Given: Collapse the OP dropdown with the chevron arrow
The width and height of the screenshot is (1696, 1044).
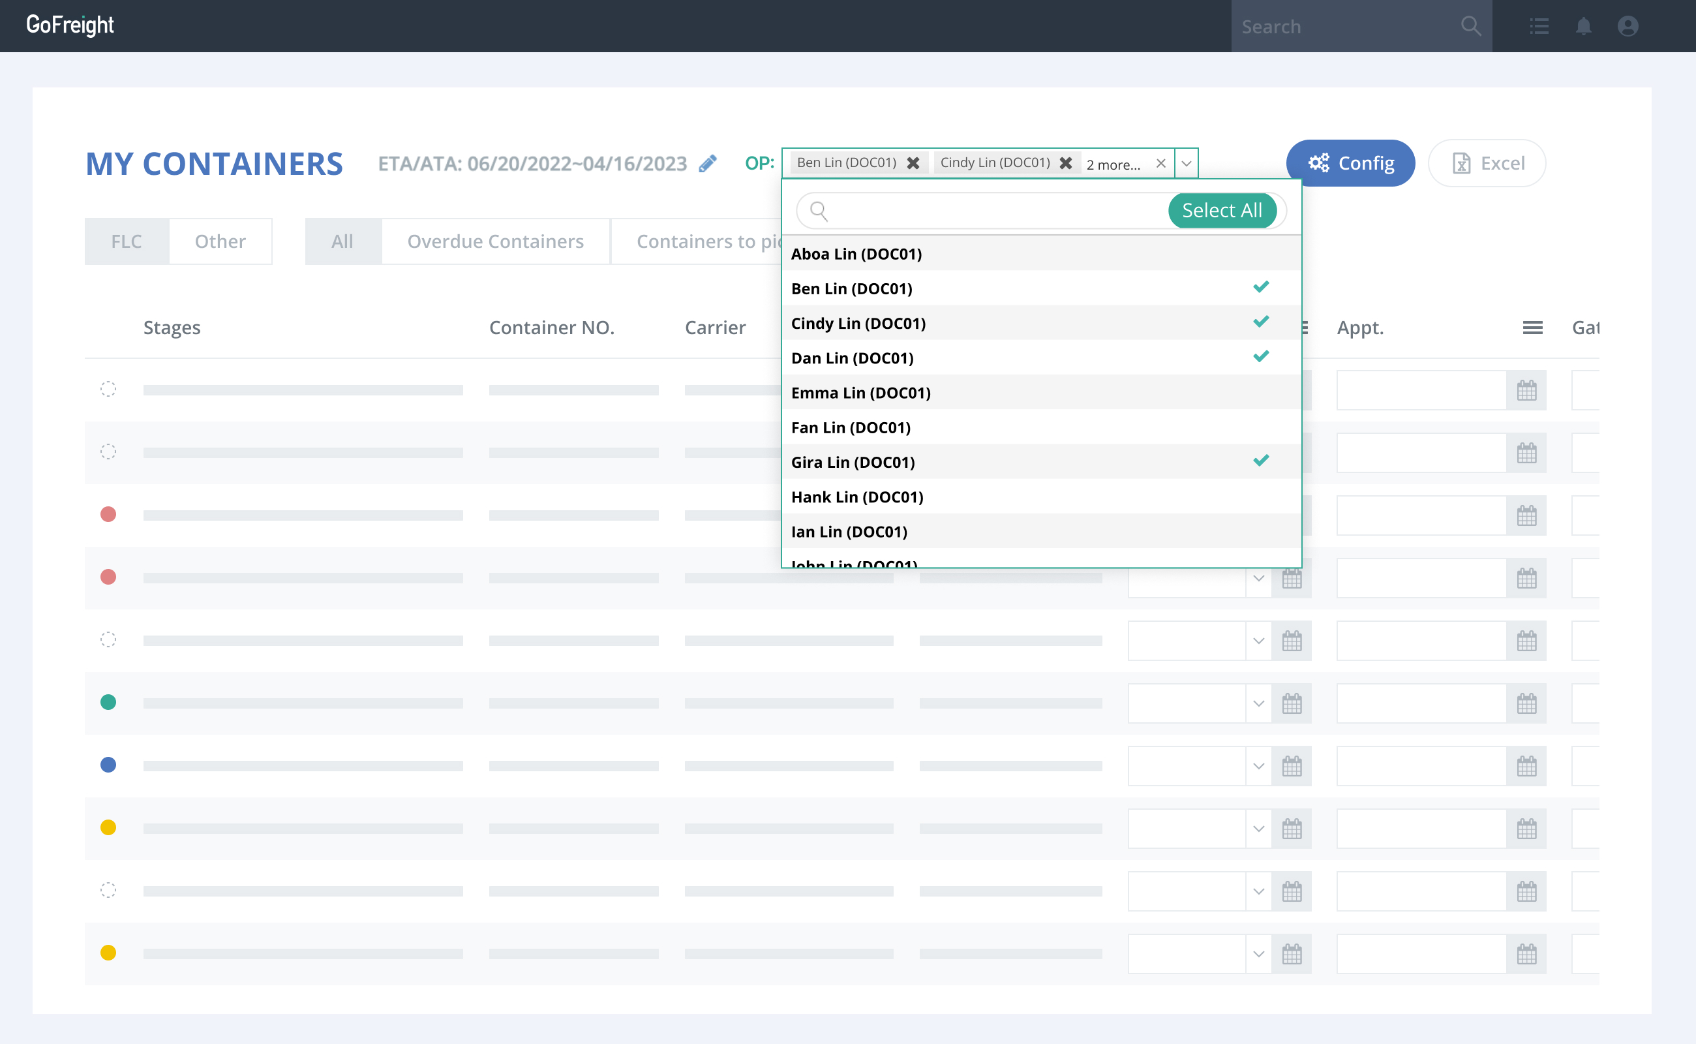Looking at the screenshot, I should [1186, 164].
